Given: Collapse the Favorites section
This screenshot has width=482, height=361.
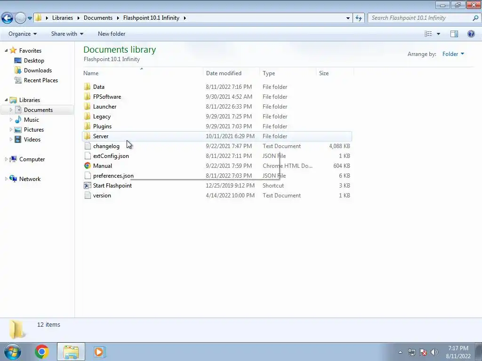Looking at the screenshot, I should coord(6,50).
